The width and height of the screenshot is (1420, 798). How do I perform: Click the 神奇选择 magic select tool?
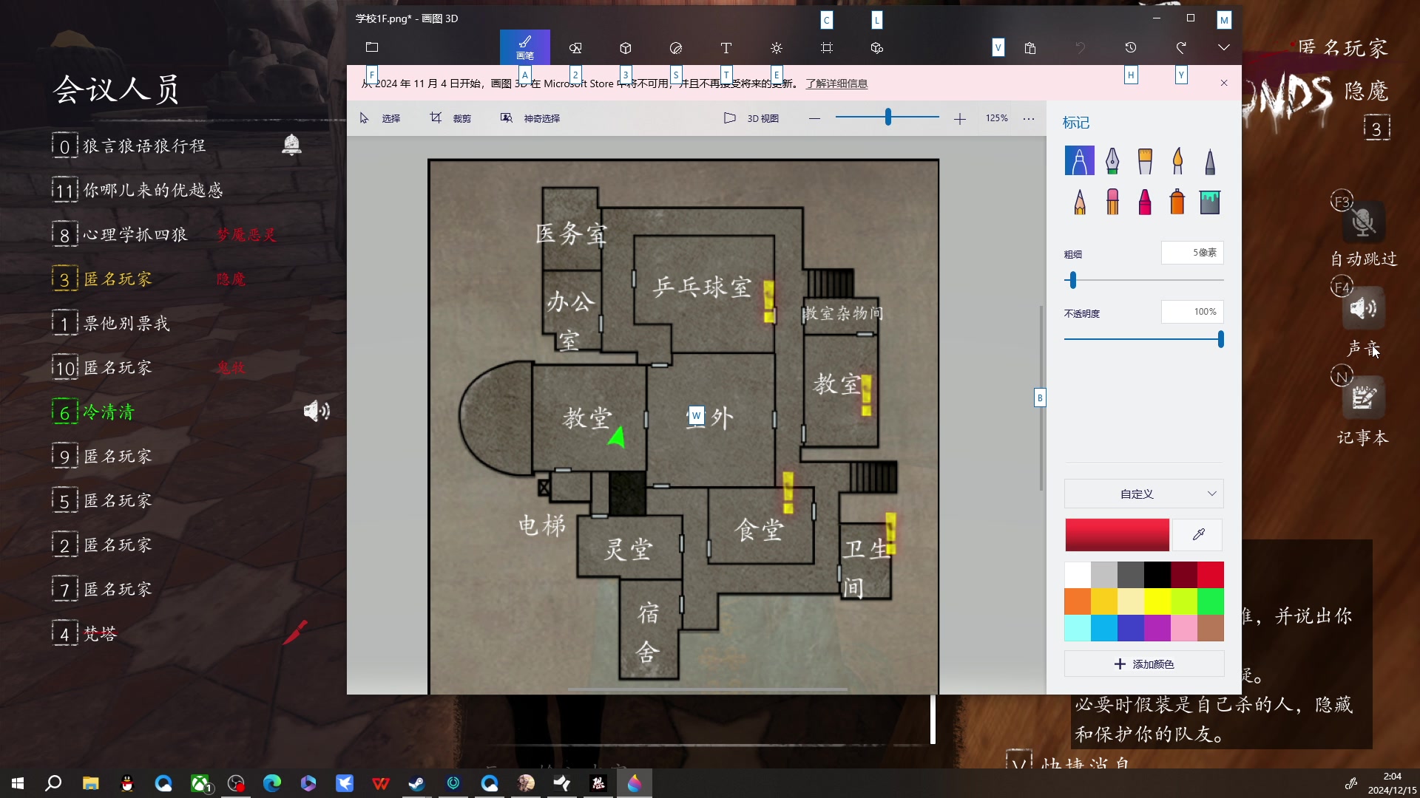pyautogui.click(x=530, y=118)
